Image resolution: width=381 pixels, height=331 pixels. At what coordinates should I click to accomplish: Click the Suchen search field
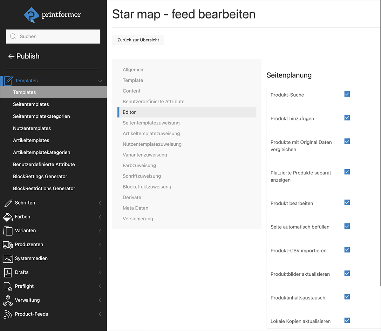coord(53,36)
